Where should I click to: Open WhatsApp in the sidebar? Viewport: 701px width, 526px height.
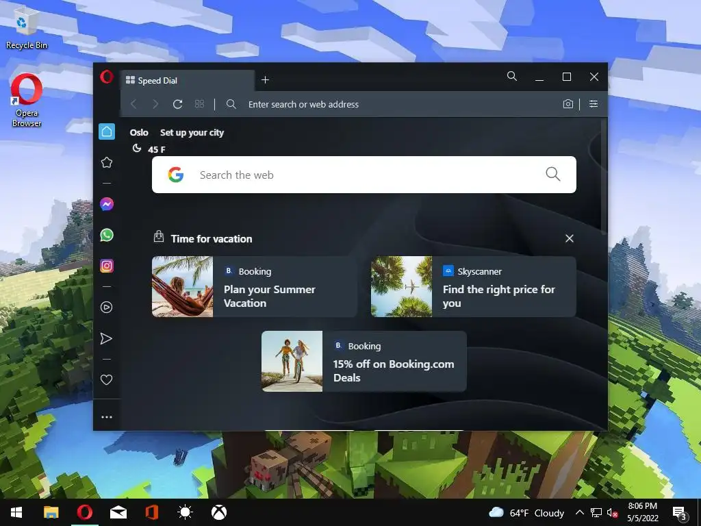point(106,236)
